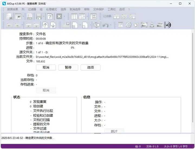195x149 pixels.
Task: Click the 0% progress indicator
Action: (x=73, y=48)
